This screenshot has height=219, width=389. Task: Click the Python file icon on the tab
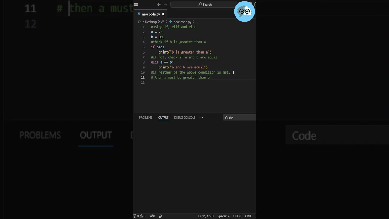[x=139, y=14]
